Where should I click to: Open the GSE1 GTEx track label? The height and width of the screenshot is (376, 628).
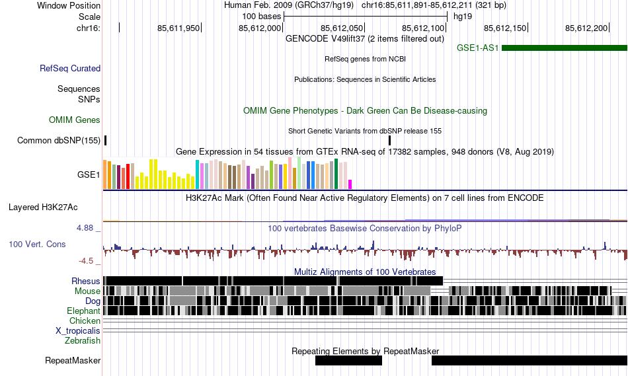coord(89,174)
